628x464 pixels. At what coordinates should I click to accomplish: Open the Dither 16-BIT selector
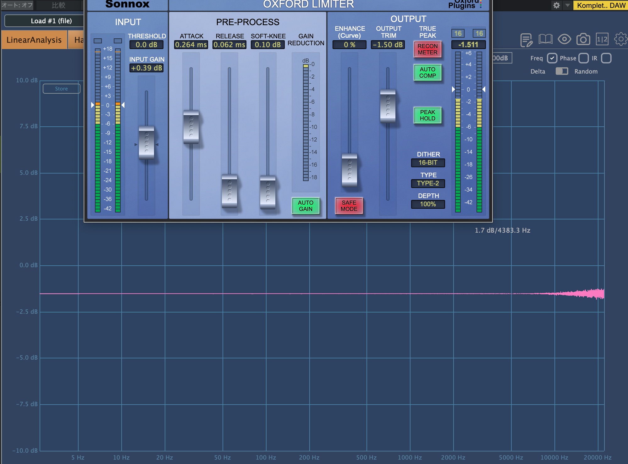[428, 163]
